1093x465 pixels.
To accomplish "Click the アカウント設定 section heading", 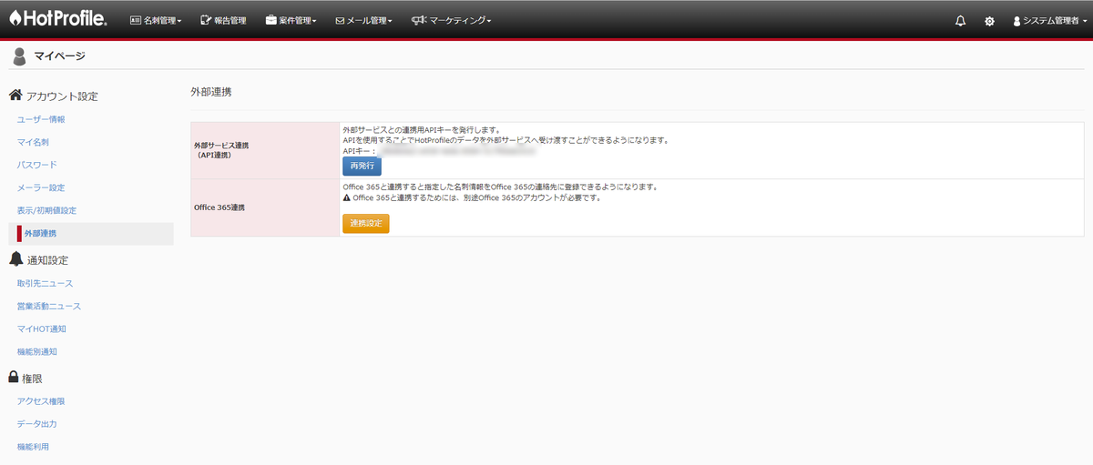I will pyautogui.click(x=62, y=96).
